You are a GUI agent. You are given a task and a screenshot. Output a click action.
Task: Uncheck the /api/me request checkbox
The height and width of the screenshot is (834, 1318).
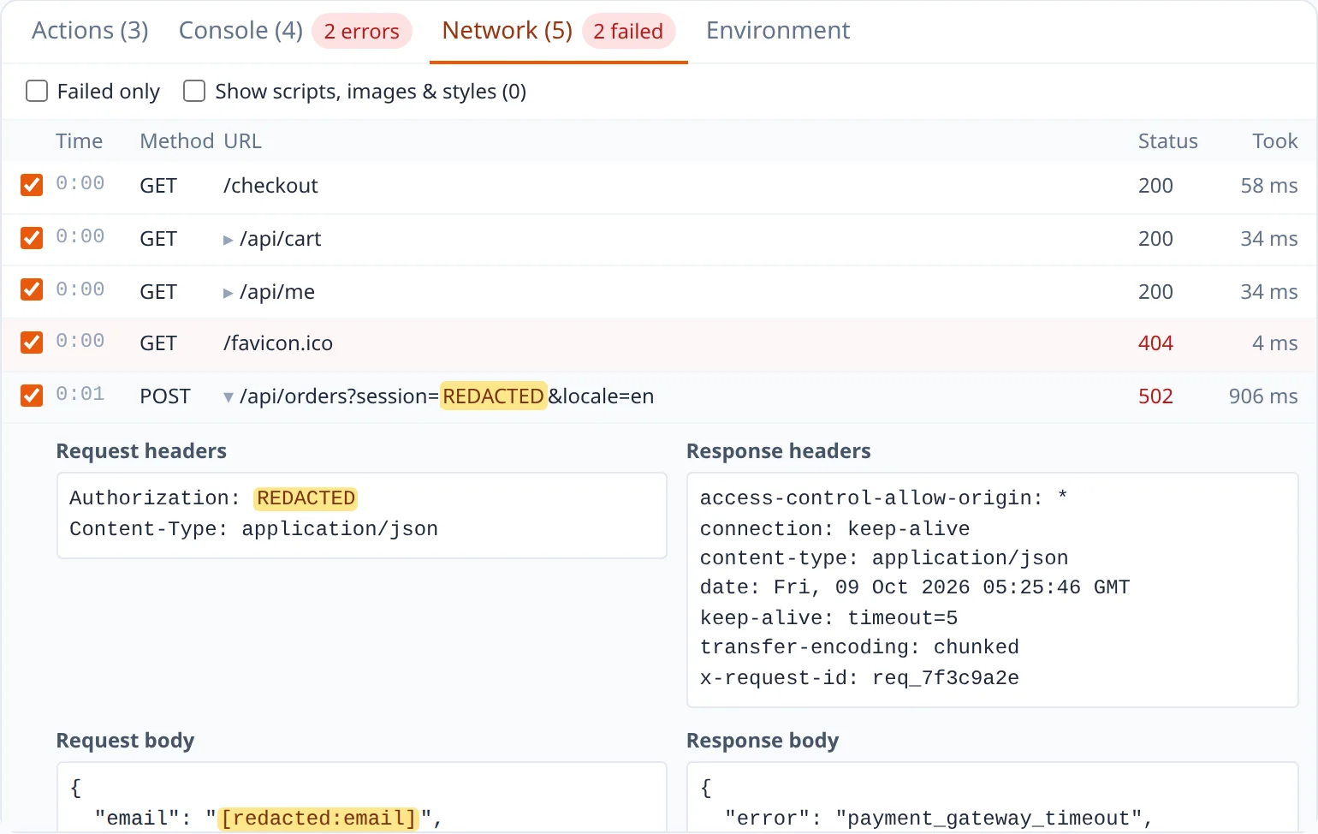(x=32, y=290)
